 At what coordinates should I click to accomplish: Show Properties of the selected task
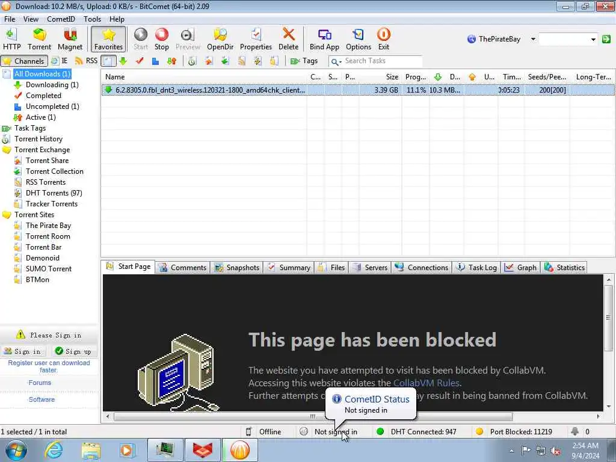(x=256, y=39)
